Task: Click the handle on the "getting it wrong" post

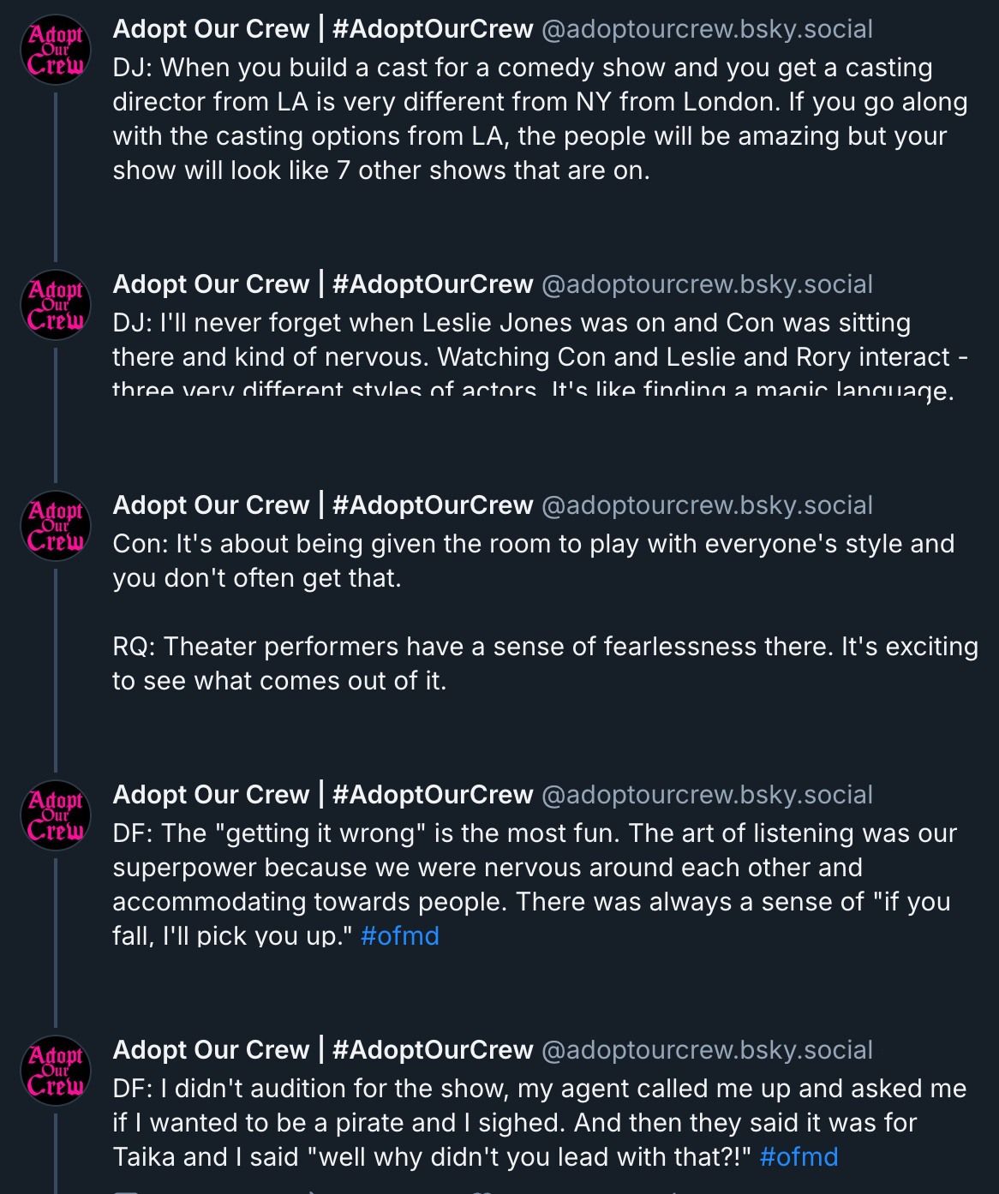Action: click(x=707, y=795)
